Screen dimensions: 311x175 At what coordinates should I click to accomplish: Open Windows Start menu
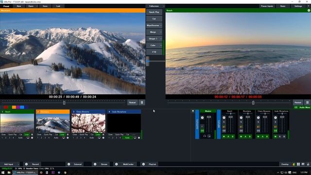(3, 173)
